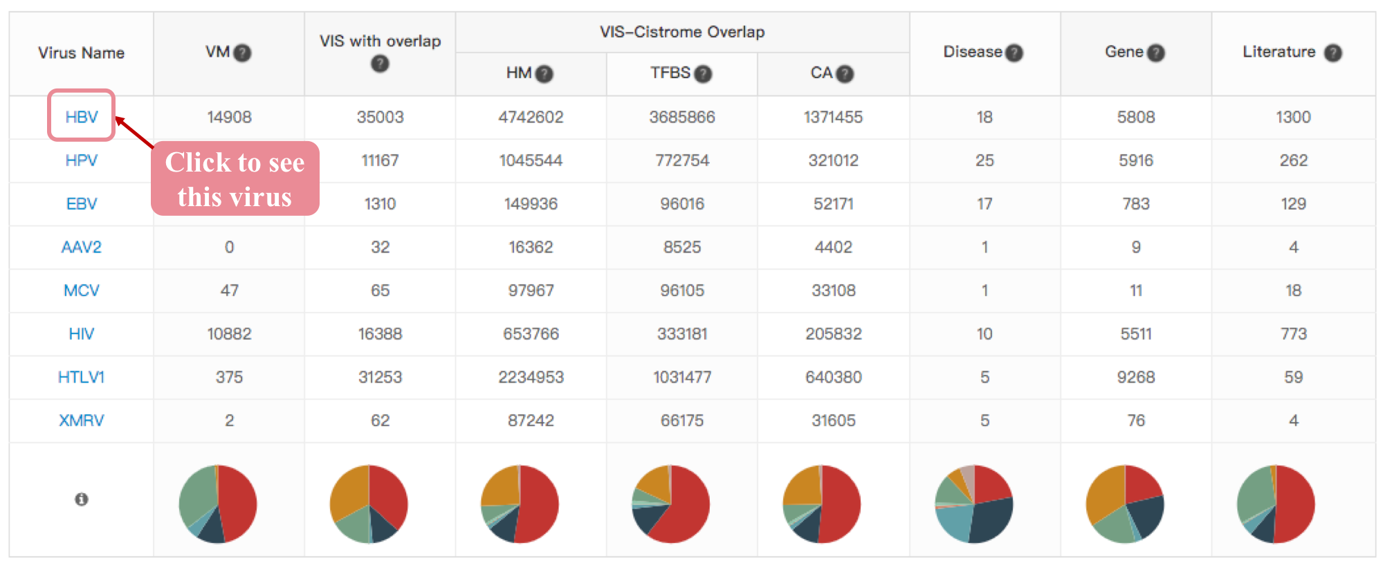
Task: Click the pie chart under VM column
Action: pyautogui.click(x=218, y=504)
